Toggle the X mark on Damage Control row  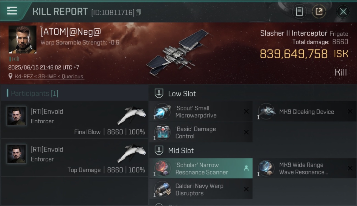point(246,132)
